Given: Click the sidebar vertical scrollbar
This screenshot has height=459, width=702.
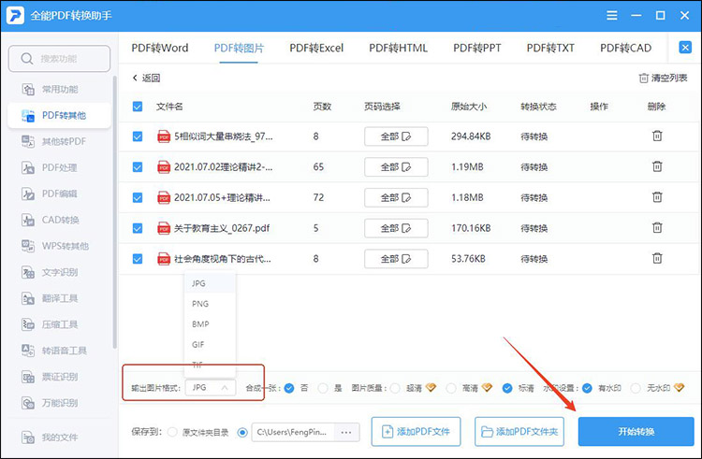Looking at the screenshot, I should click(x=114, y=212).
